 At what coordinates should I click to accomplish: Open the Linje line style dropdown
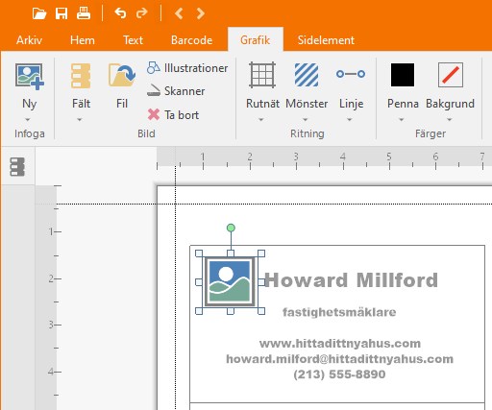(x=350, y=120)
